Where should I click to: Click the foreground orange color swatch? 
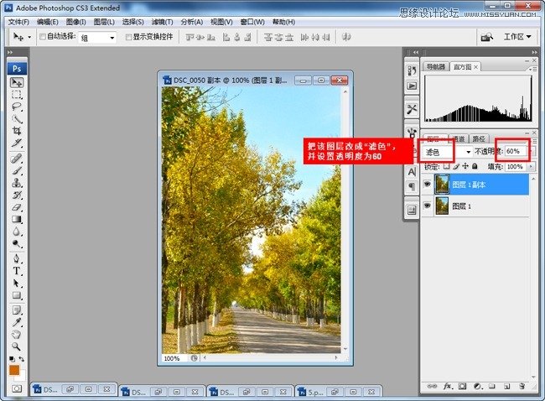point(14,371)
